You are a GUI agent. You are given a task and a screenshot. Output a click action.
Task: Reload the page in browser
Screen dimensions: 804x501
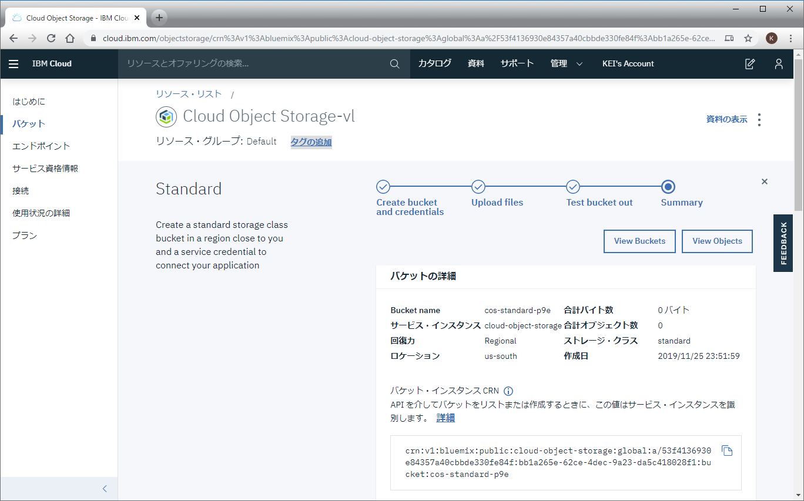click(x=51, y=38)
